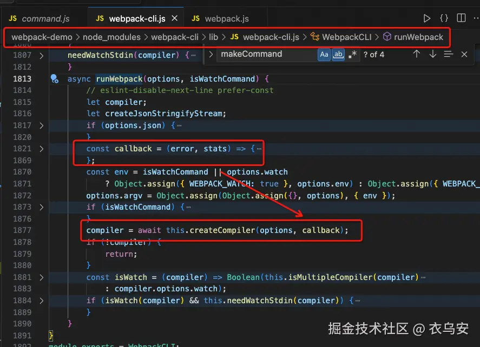Click isMultipleCompiler on line 1881
Image resolution: width=480 pixels, height=347 pixels.
(x=330, y=277)
